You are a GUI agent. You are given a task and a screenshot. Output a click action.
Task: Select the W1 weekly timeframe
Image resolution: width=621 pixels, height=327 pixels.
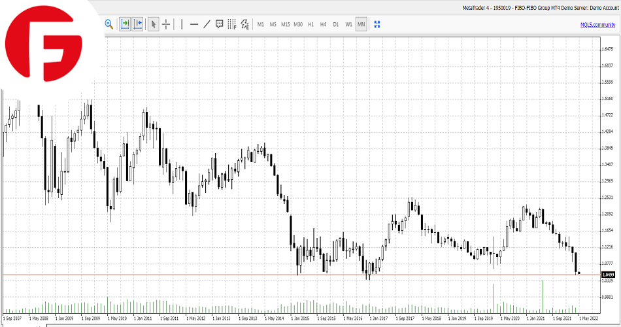(348, 24)
